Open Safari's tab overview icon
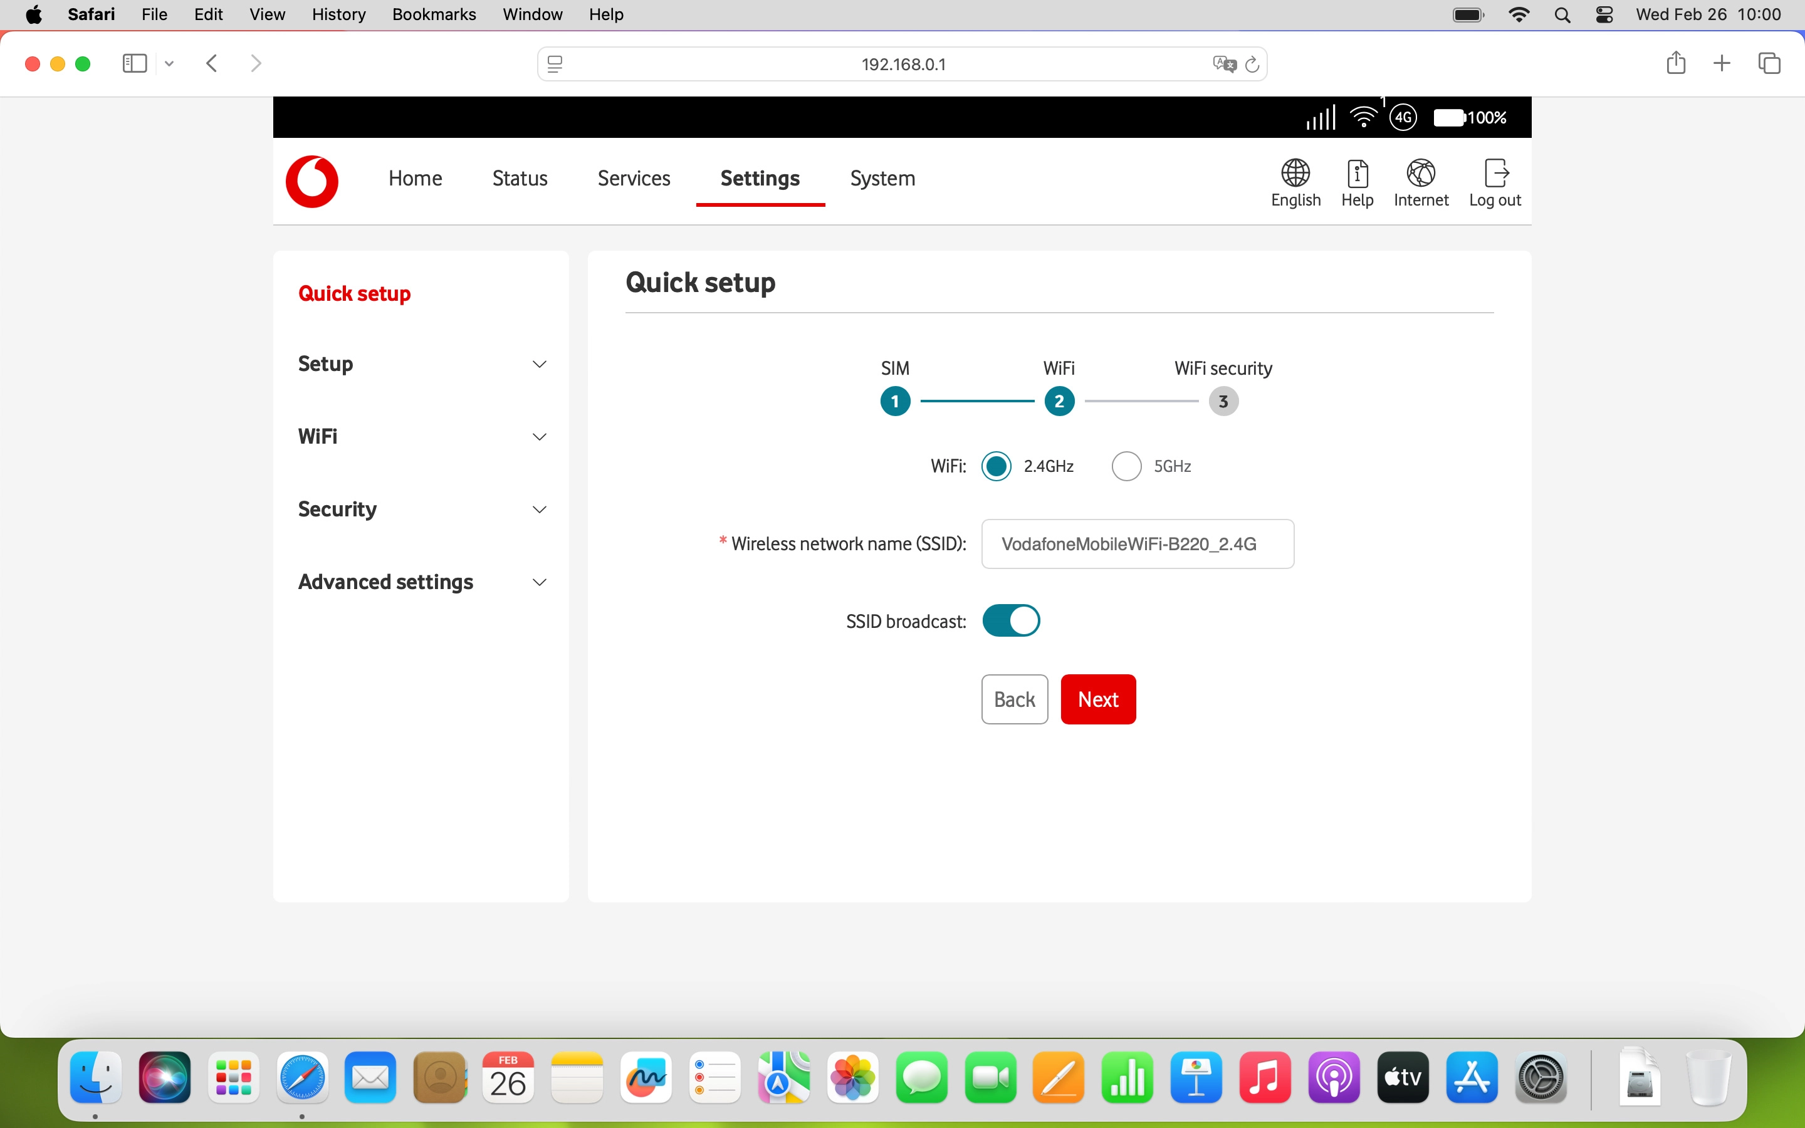 click(1769, 63)
